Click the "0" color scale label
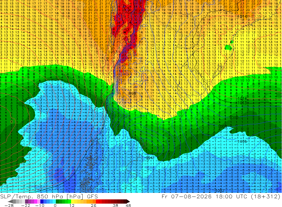The height and width of the screenshot is (207, 282). (x=55, y=205)
